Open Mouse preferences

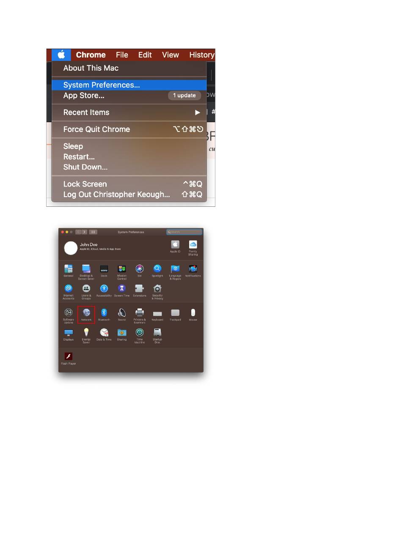193,315
